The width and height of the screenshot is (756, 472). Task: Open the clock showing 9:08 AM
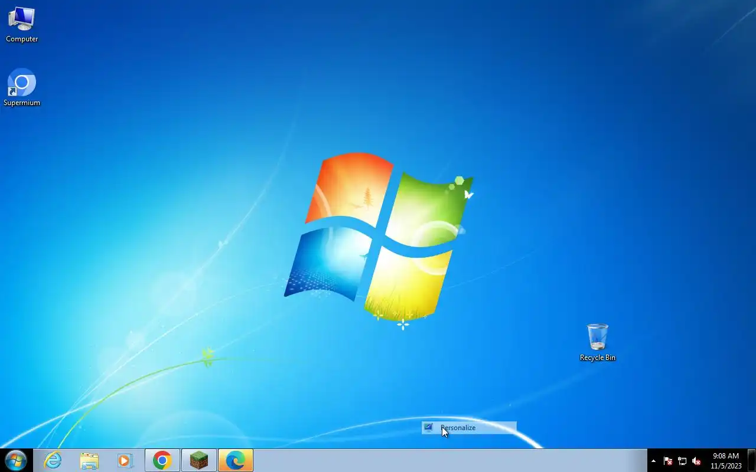tap(726, 461)
